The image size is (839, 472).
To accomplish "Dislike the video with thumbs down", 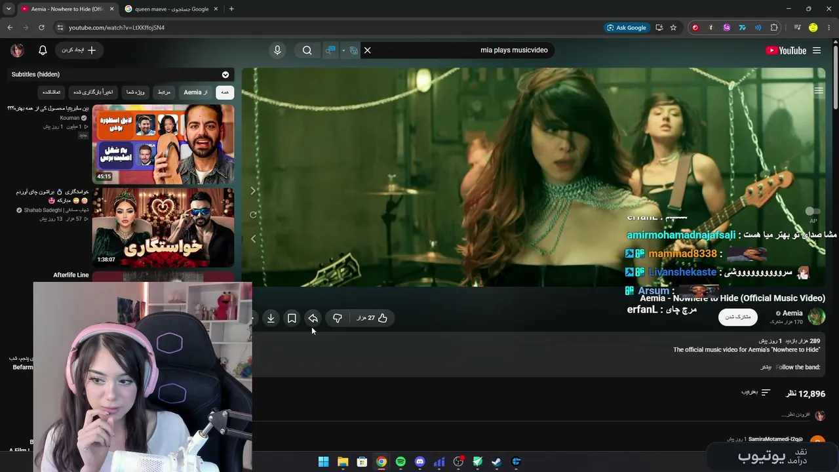I will coord(338,318).
